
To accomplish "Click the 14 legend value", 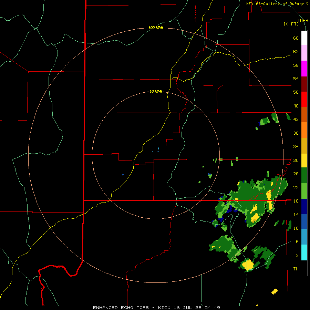I will (296, 215).
